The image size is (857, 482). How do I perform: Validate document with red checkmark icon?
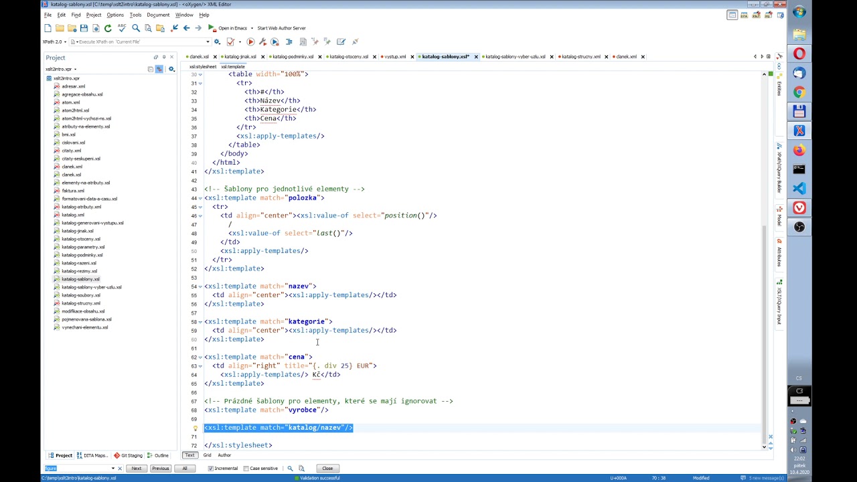[230, 42]
